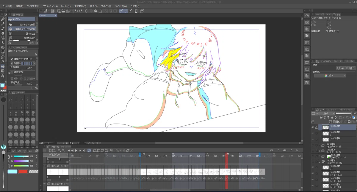Open the カラー expression color dropdown
This screenshot has width=357, height=192.
[x=330, y=76]
